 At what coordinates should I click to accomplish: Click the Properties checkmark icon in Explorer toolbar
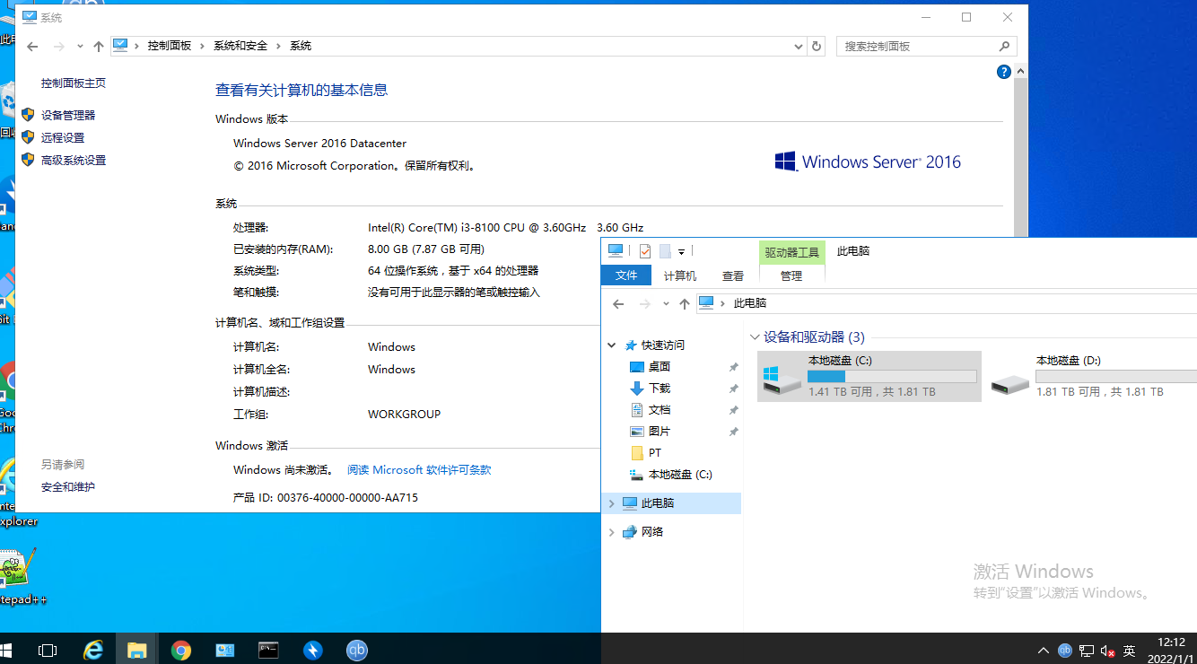pyautogui.click(x=644, y=251)
